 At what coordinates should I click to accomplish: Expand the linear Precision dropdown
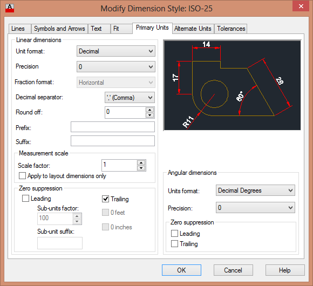point(116,67)
